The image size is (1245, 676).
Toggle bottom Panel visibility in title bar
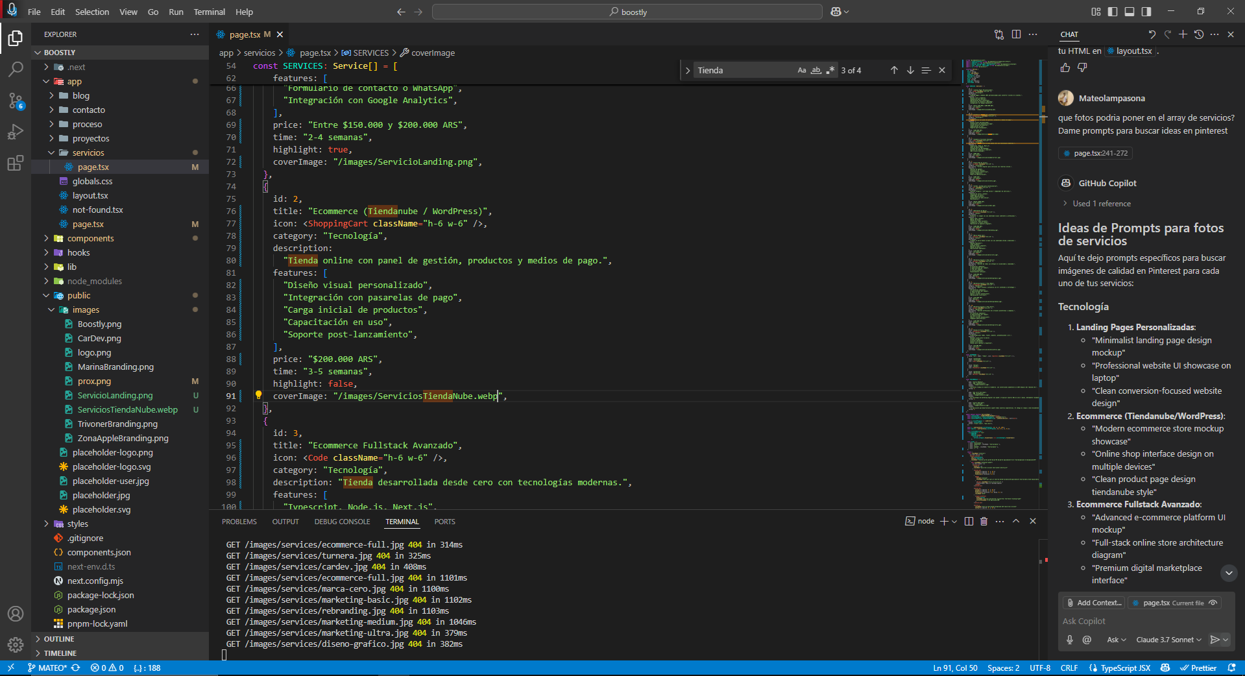pos(1130,12)
